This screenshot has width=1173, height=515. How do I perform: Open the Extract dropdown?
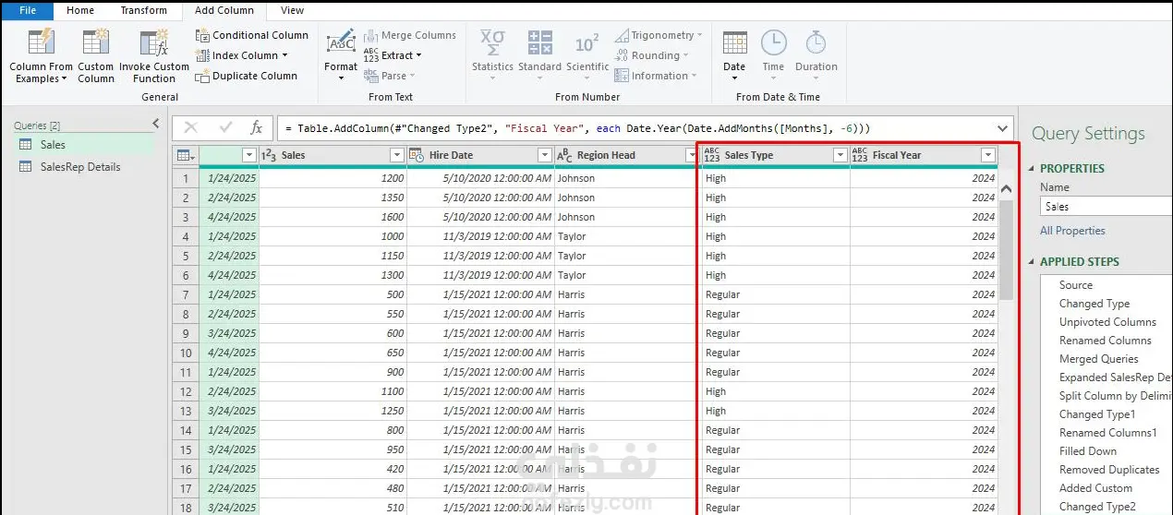tap(393, 55)
